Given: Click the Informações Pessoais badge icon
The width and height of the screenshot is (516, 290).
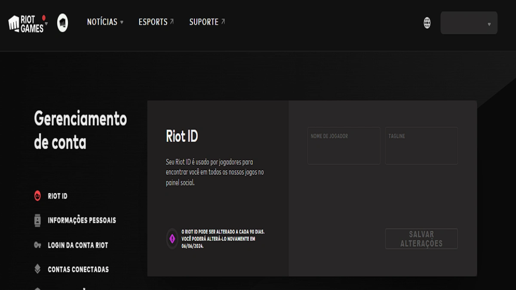Looking at the screenshot, I should (x=37, y=220).
